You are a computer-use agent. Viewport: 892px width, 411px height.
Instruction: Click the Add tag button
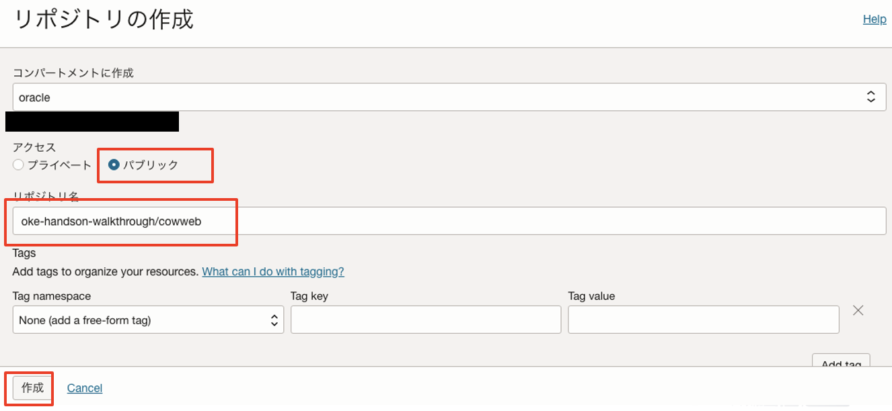pos(841,363)
